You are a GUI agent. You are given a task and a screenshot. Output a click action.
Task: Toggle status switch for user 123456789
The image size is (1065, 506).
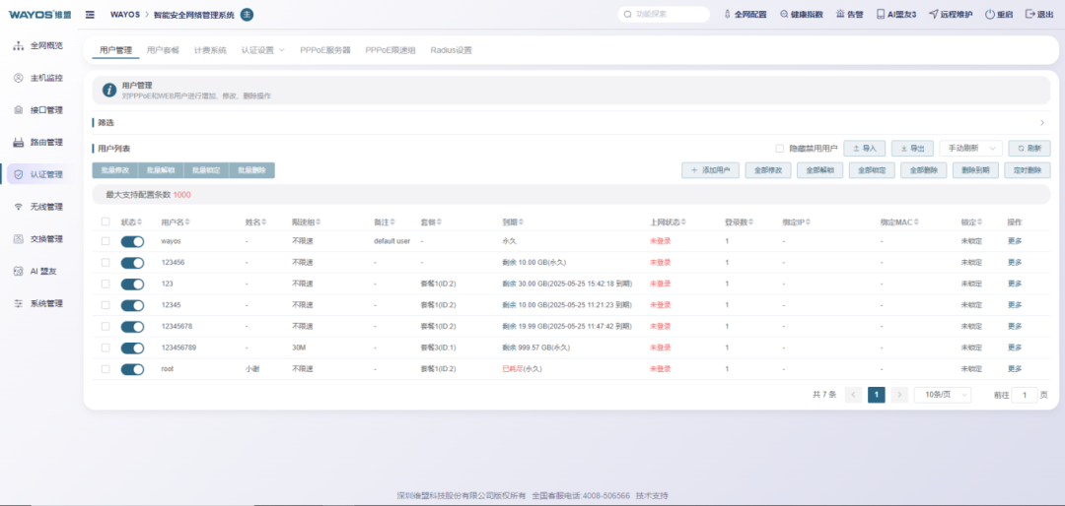[132, 348]
